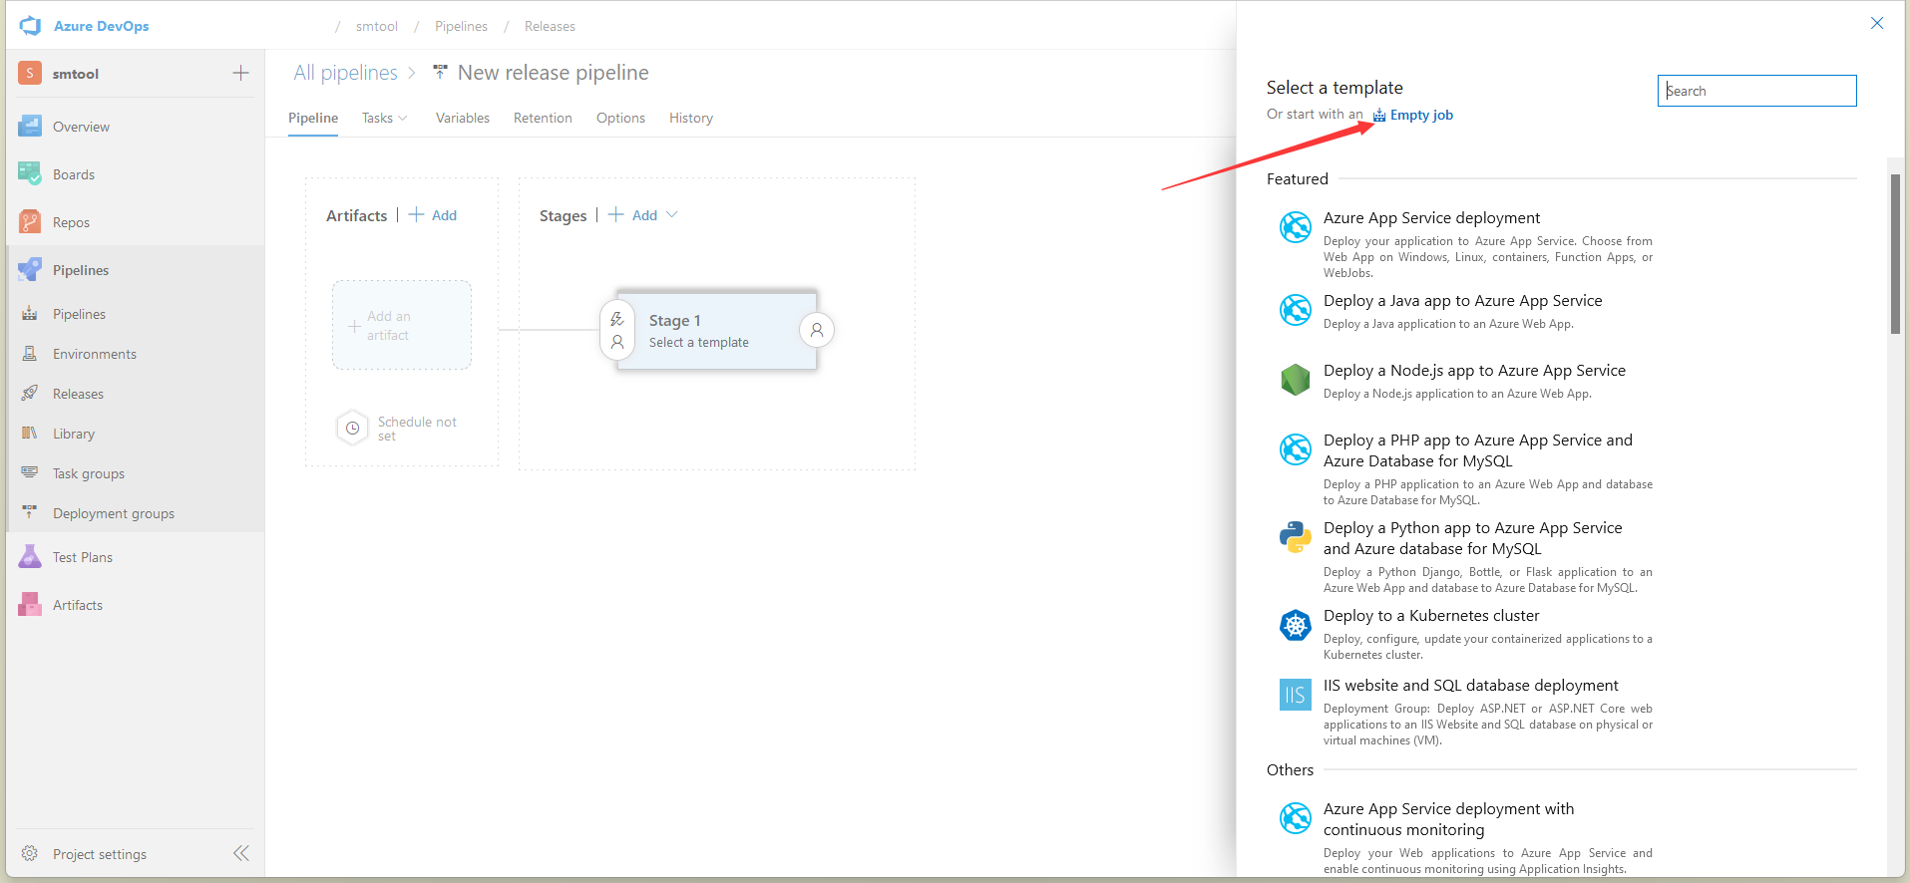The image size is (1910, 883).
Task: Click the Azure DevOps logo icon
Action: [x=31, y=26]
